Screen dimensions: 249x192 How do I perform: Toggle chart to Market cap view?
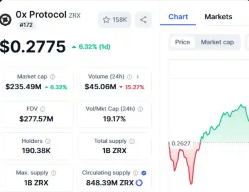[x=217, y=42]
